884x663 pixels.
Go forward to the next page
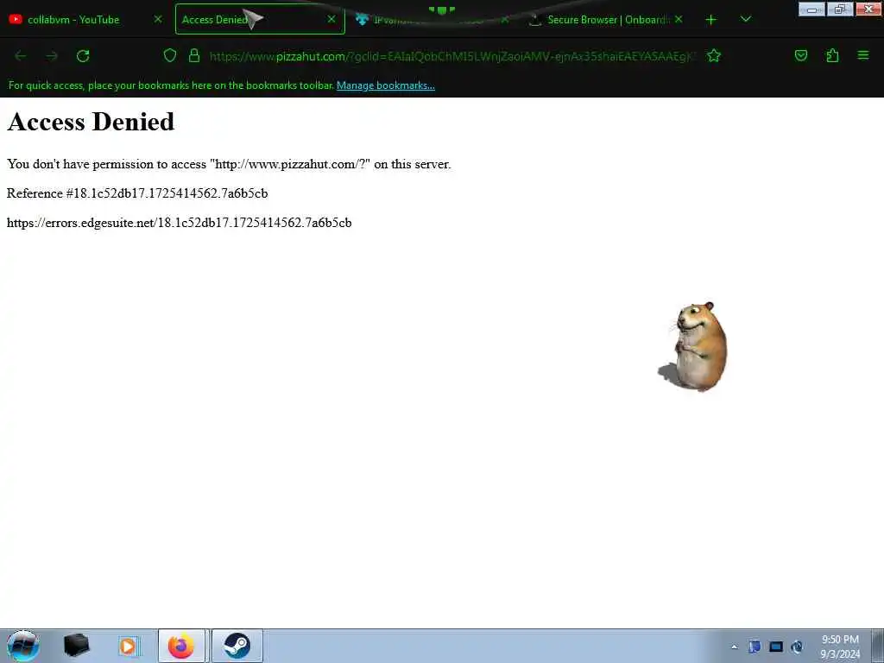pos(52,56)
